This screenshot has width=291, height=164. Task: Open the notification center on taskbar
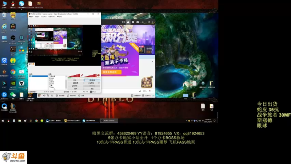pyautogui.click(x=215, y=121)
